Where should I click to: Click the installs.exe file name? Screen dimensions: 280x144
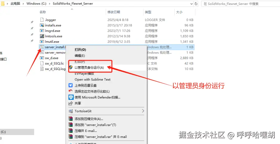coord(53,25)
